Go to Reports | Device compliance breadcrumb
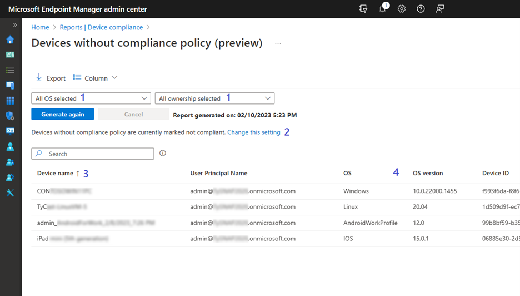The width and height of the screenshot is (520, 296). (101, 28)
